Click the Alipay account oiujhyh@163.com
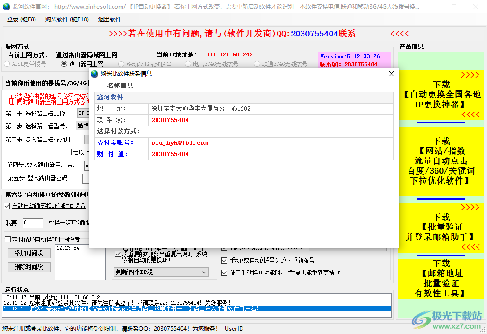This screenshot has height=334, width=487. (180, 143)
